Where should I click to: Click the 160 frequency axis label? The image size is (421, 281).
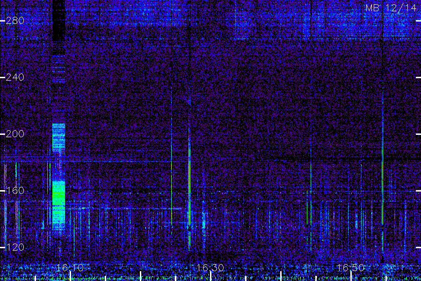pos(15,191)
